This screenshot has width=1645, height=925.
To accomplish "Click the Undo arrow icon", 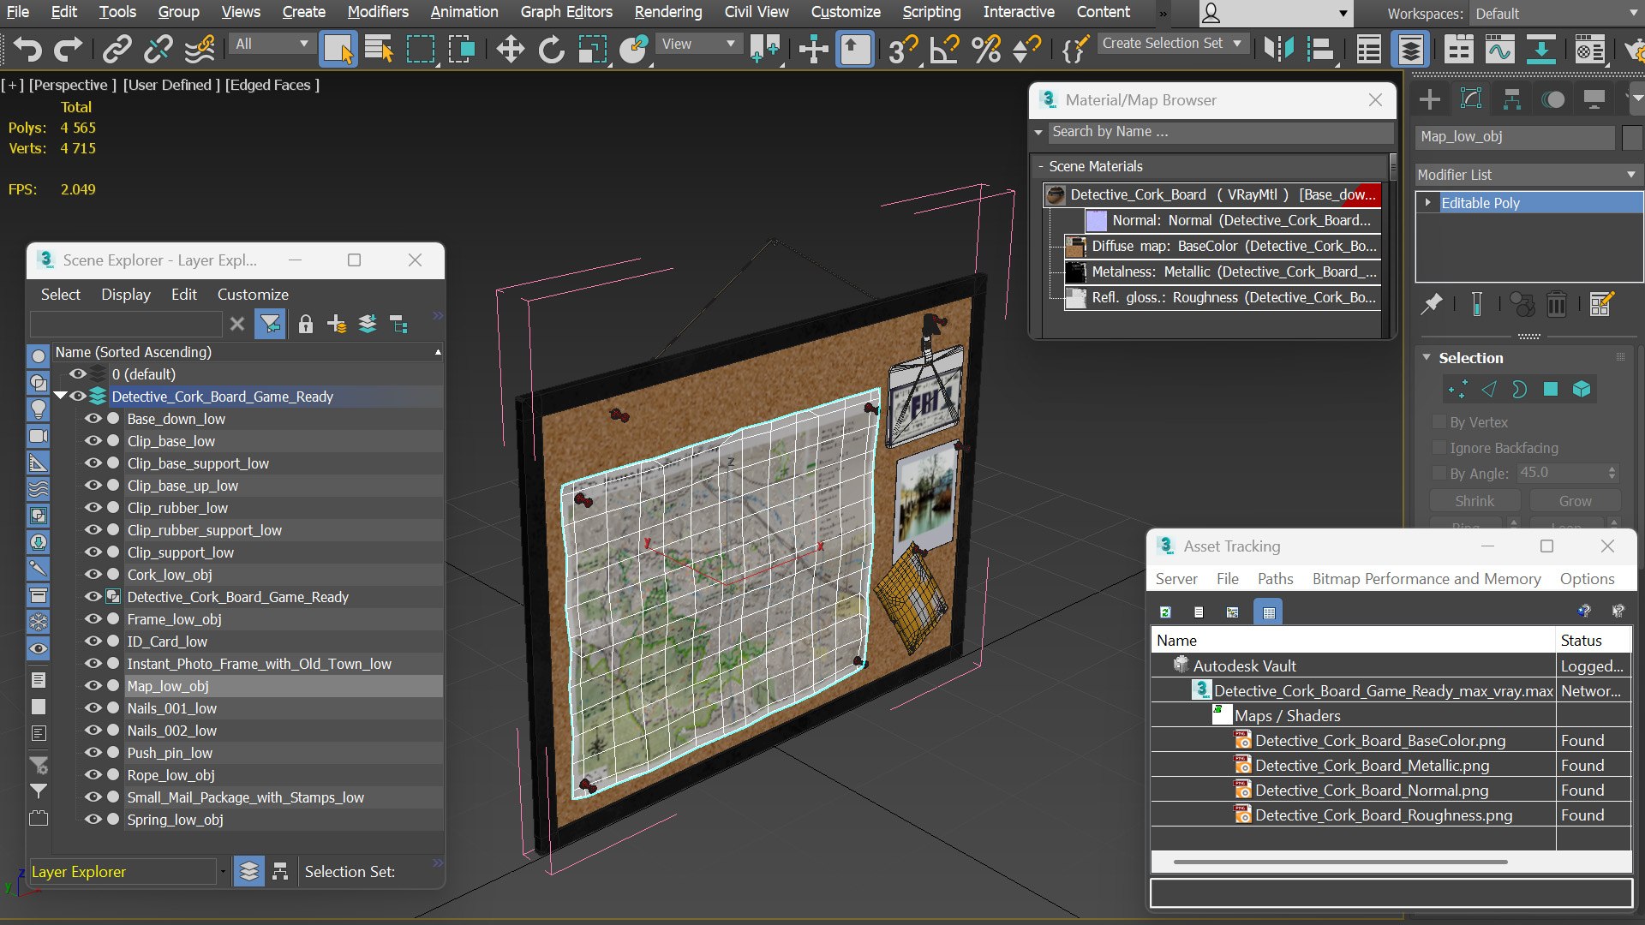I will (x=27, y=49).
